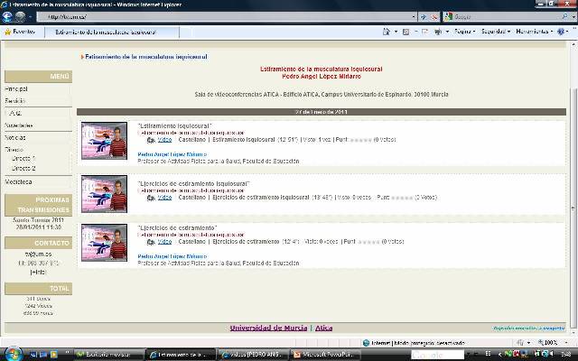578x361 pixels.
Task: Follow the Universidad de Murcia footer link
Action: pyautogui.click(x=268, y=328)
